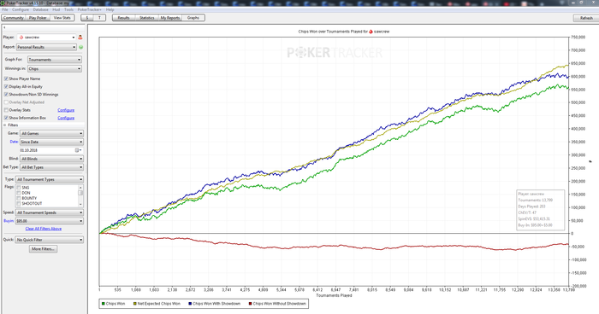Click the green Chips Won legend swatch
This screenshot has width=599, height=314.
click(104, 304)
